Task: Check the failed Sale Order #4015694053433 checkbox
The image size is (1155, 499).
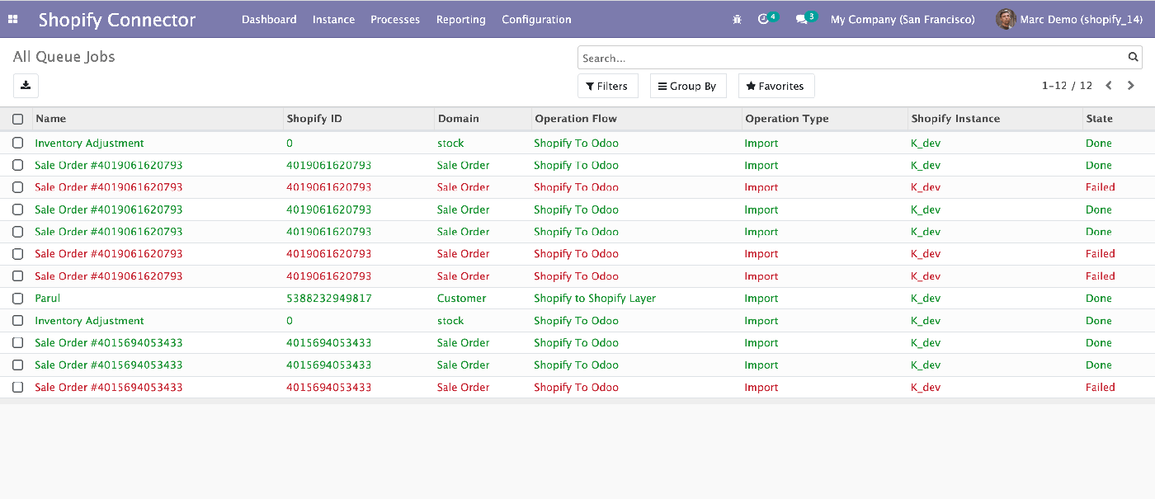Action: click(17, 388)
